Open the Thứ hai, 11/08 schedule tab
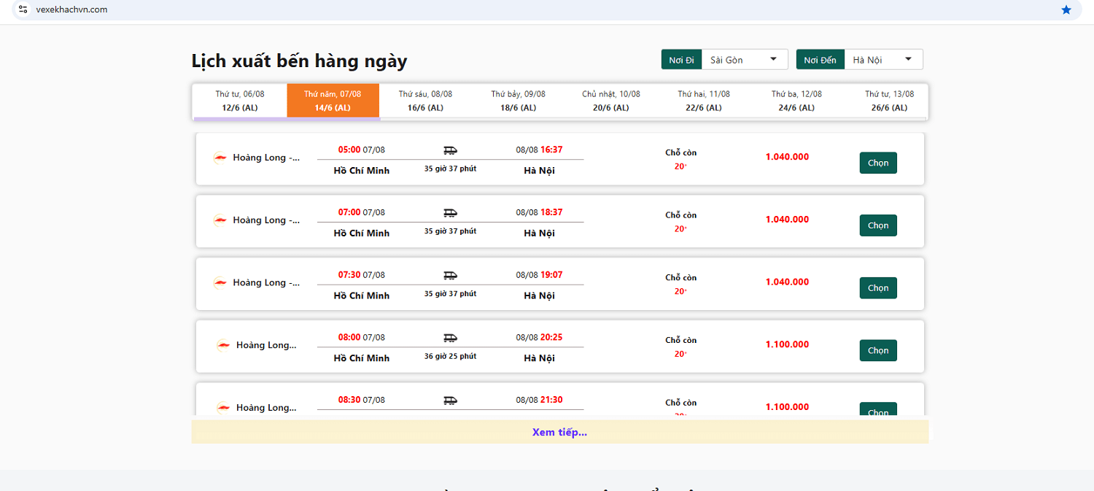The image size is (1094, 491). (x=704, y=101)
